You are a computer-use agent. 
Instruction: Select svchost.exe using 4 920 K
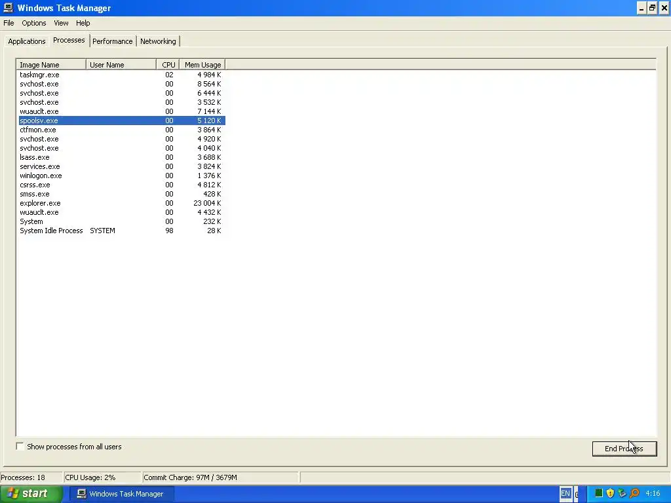pos(122,139)
